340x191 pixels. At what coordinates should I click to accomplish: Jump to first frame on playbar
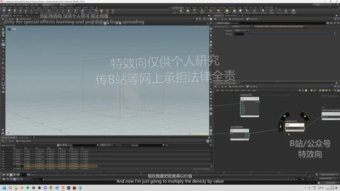pyautogui.click(x=4, y=175)
